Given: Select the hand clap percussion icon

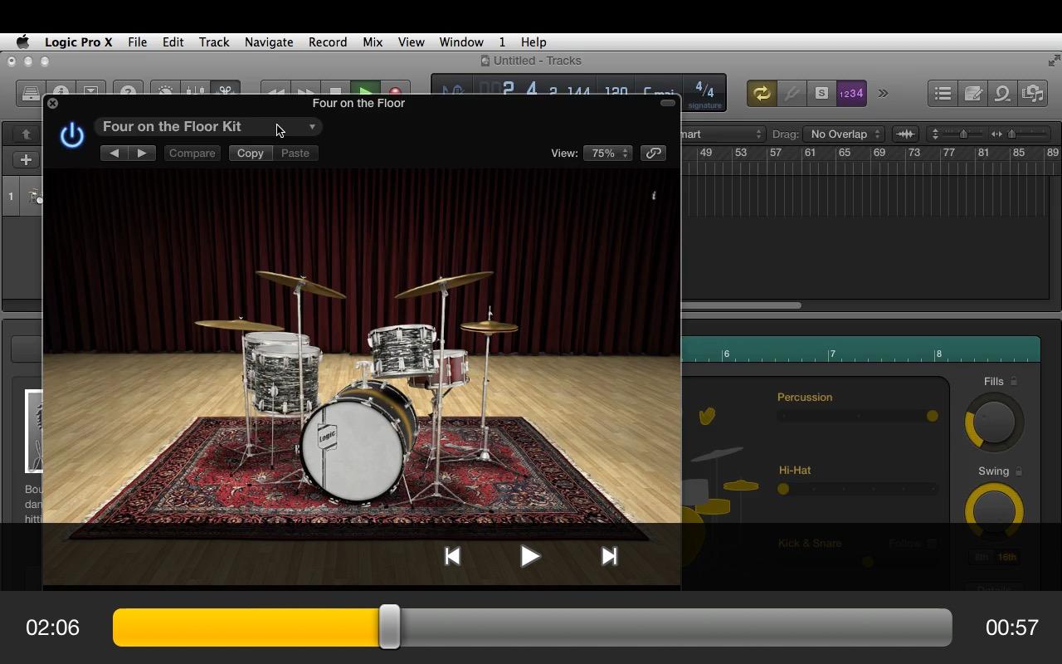Looking at the screenshot, I should (x=707, y=416).
